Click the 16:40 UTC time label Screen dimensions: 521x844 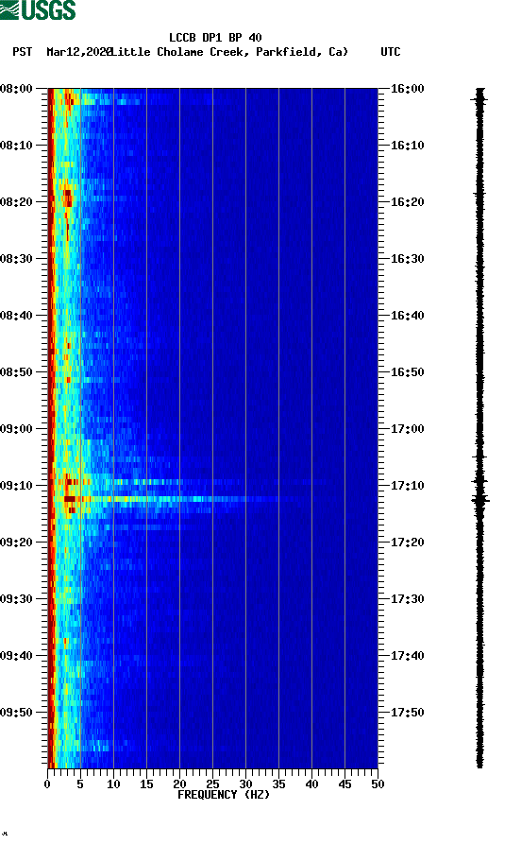407,316
